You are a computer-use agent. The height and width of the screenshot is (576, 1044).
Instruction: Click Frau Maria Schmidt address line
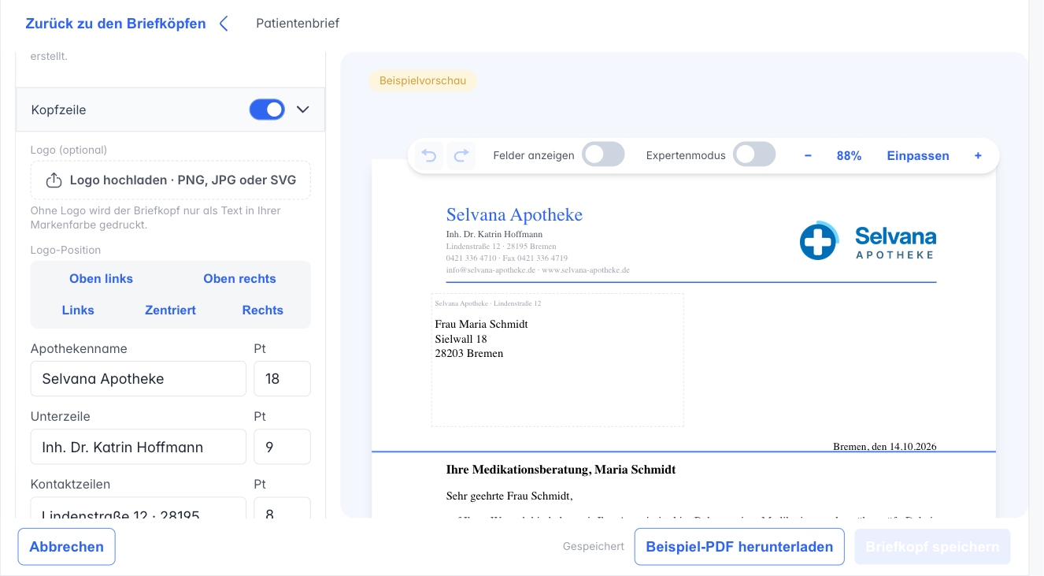(x=481, y=324)
